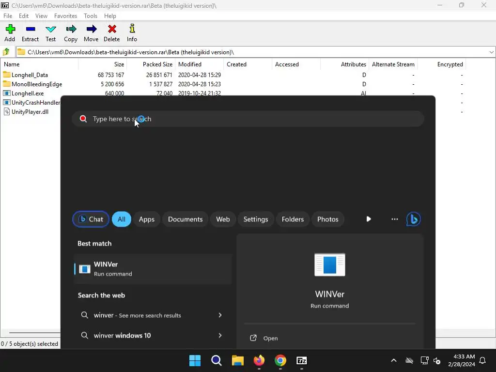Click the Type here to search box

tap(248, 119)
